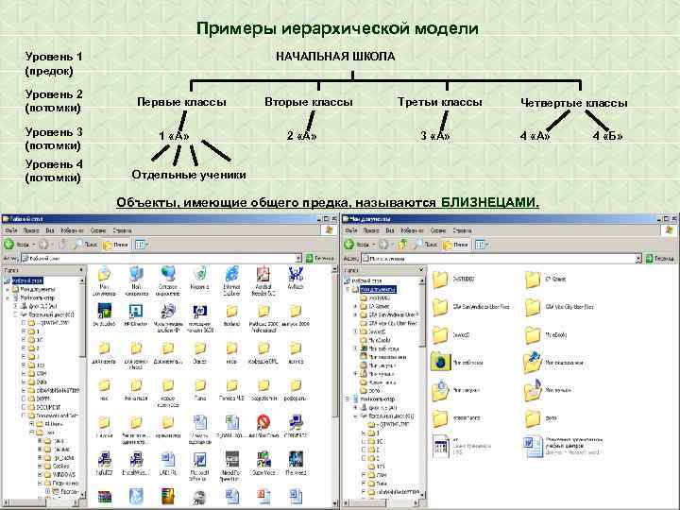Open Избранное menu in Мои документы window
The height and width of the screenshot is (510, 680).
(412, 230)
